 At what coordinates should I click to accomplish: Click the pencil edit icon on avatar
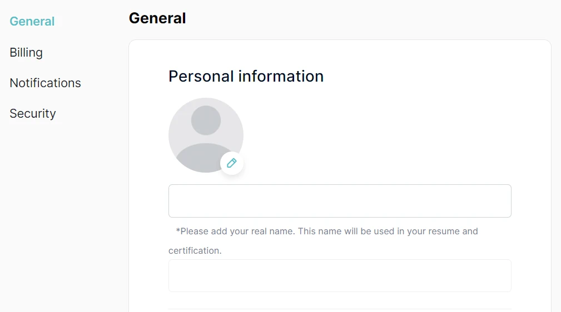click(x=232, y=163)
